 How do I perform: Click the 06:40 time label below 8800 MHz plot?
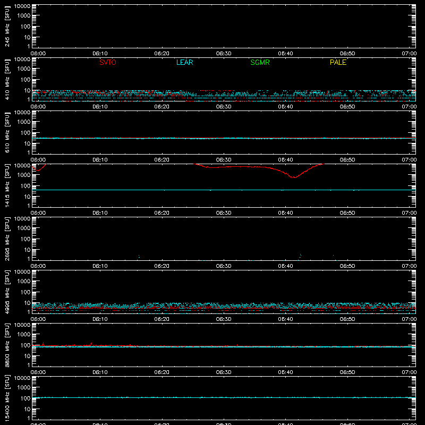click(285, 372)
